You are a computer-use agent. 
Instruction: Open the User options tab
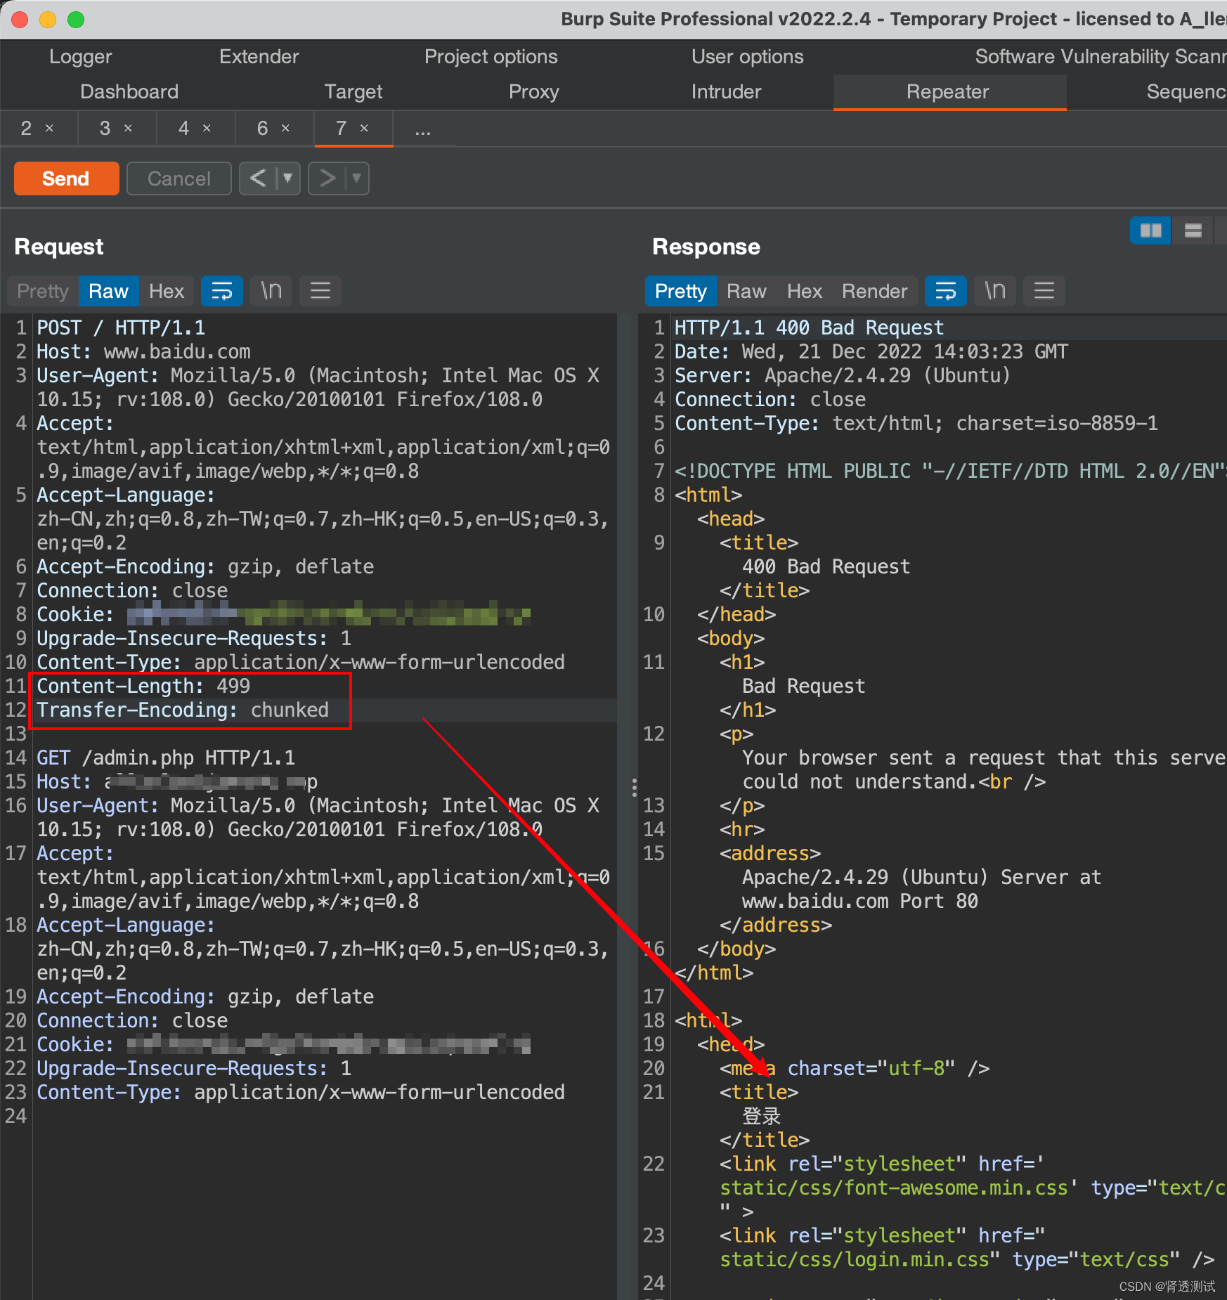click(748, 56)
